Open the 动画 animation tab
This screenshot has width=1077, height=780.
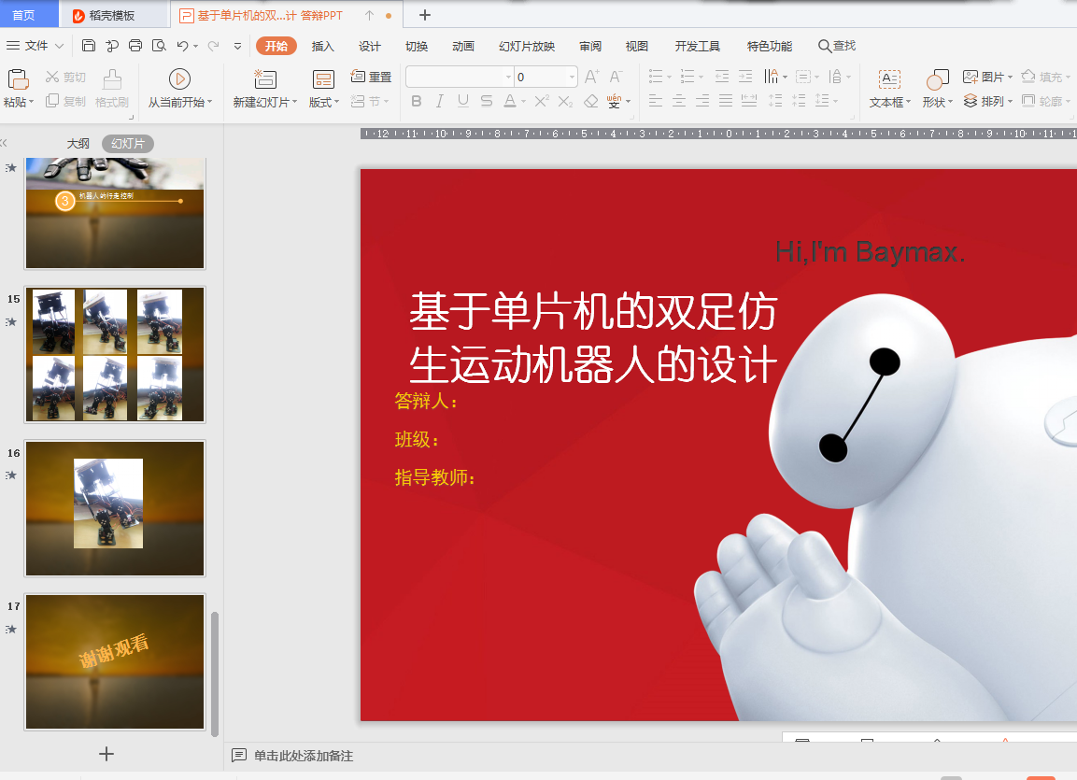[463, 46]
